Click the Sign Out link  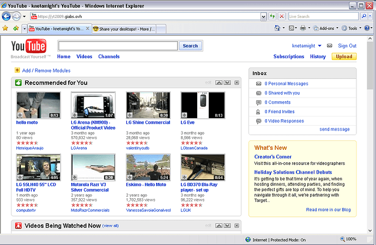click(x=347, y=46)
